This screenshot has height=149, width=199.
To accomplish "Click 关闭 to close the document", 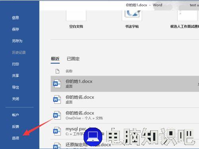I will [x=16, y=99].
